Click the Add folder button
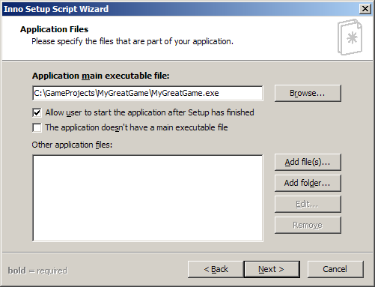The width and height of the screenshot is (375, 287). [x=308, y=183]
